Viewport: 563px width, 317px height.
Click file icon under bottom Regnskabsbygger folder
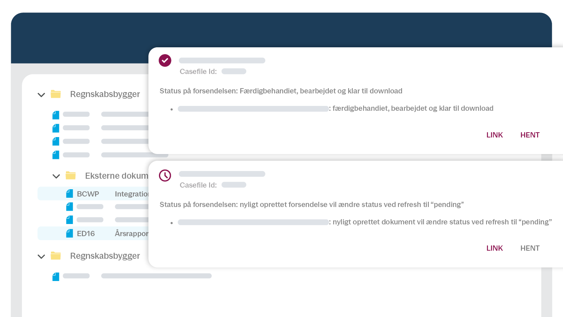click(56, 277)
